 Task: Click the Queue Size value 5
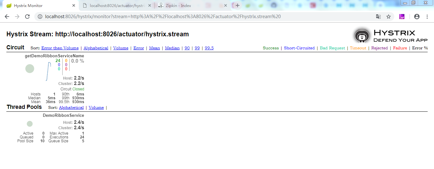pyautogui.click(x=83, y=141)
